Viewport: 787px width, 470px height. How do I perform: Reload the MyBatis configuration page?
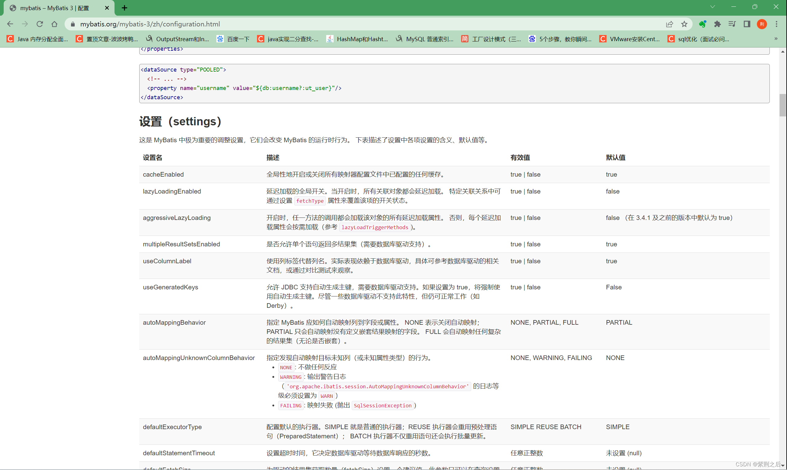click(40, 24)
